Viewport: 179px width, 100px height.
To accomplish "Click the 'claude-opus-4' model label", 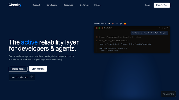I will click(x=163, y=28).
